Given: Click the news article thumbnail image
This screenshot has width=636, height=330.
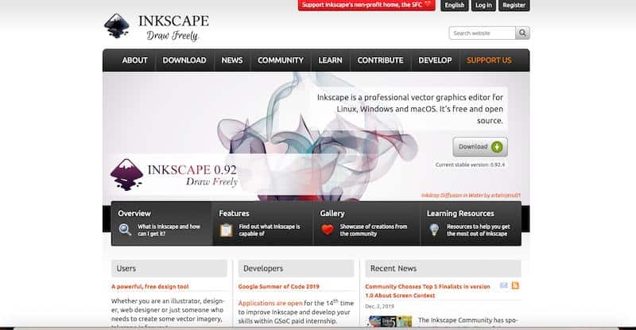Looking at the screenshot, I should [x=390, y=322].
